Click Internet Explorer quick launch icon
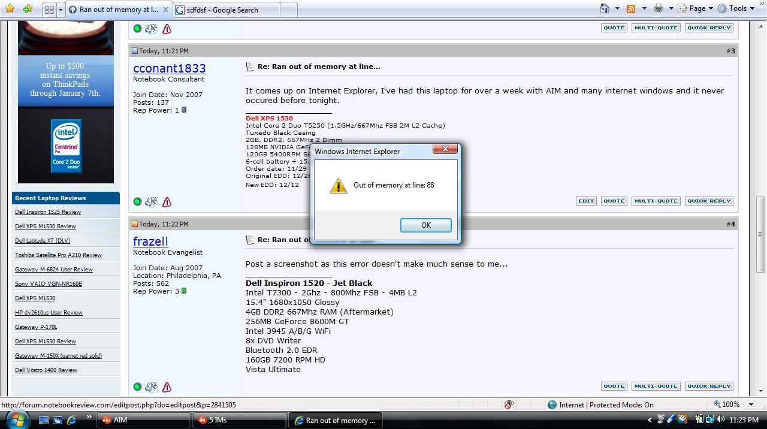This screenshot has width=767, height=429. tap(71, 420)
